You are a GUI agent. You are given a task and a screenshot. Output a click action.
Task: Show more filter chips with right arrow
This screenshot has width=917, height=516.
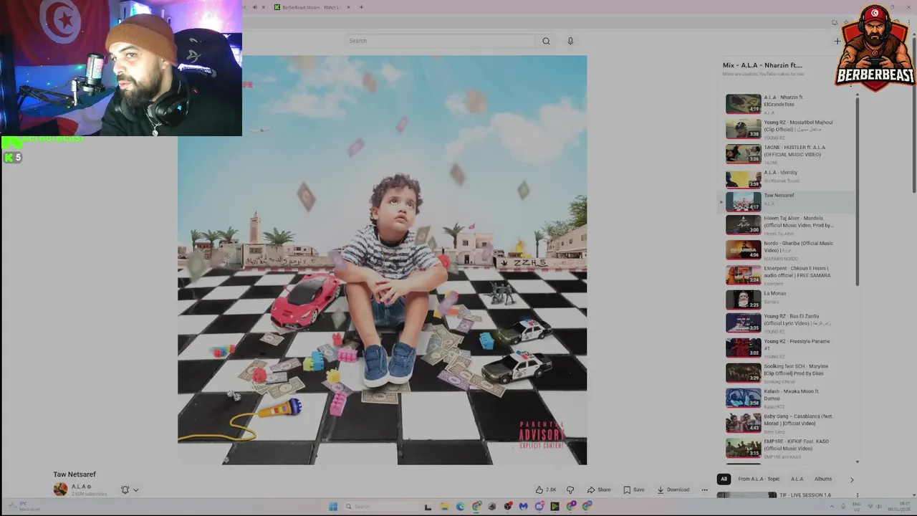852,479
